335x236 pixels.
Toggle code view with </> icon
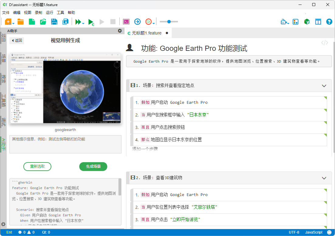[325, 43]
